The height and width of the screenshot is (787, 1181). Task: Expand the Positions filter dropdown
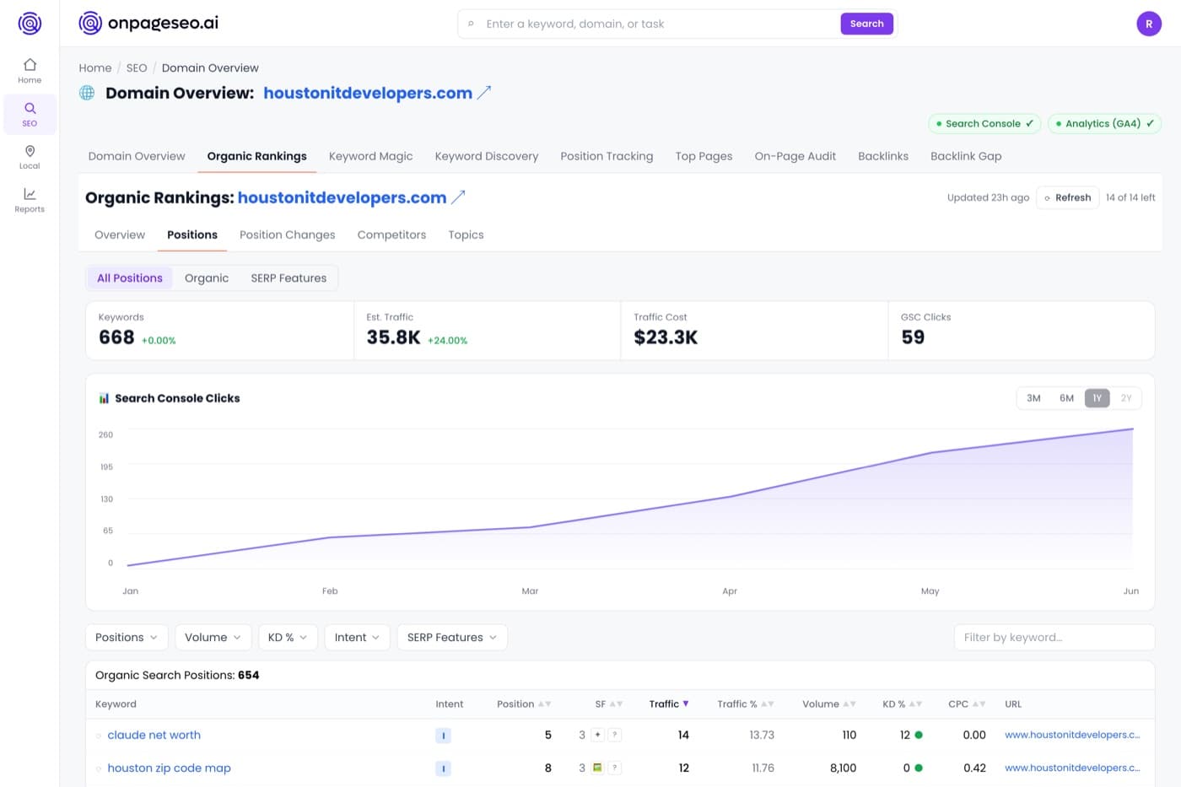127,638
